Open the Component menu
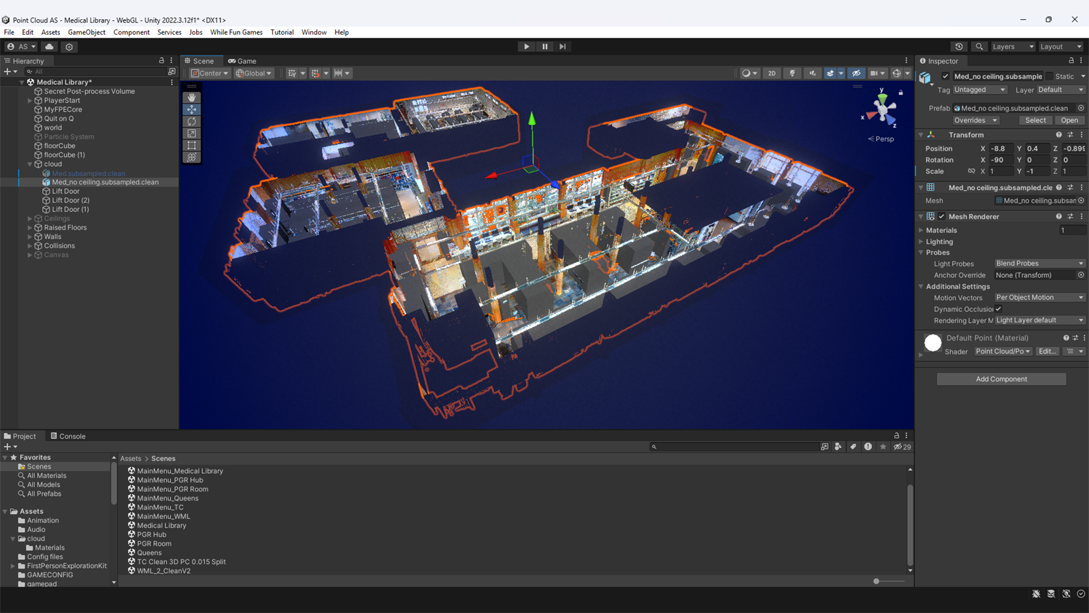The width and height of the screenshot is (1089, 613). pos(131,32)
